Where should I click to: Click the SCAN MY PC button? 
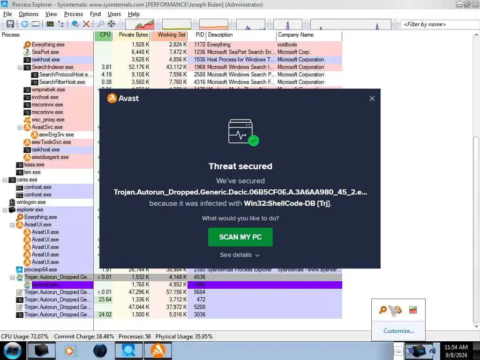pyautogui.click(x=240, y=237)
